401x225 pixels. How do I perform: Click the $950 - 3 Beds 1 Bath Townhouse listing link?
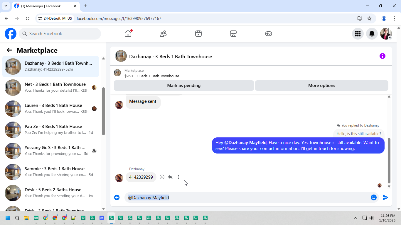(152, 76)
